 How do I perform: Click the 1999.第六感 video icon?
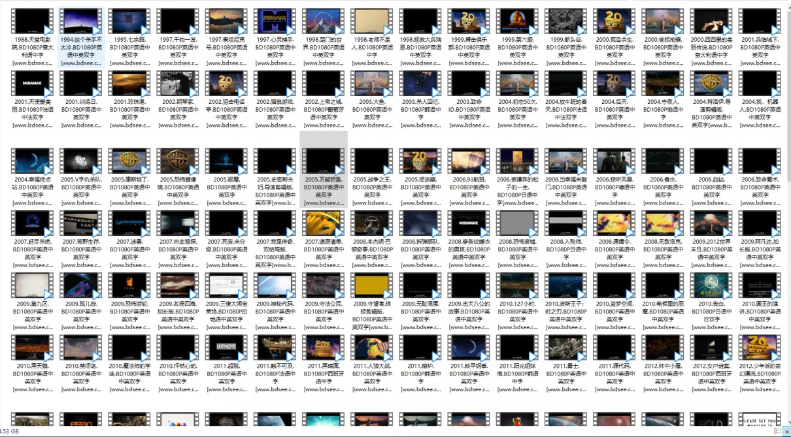(517, 22)
